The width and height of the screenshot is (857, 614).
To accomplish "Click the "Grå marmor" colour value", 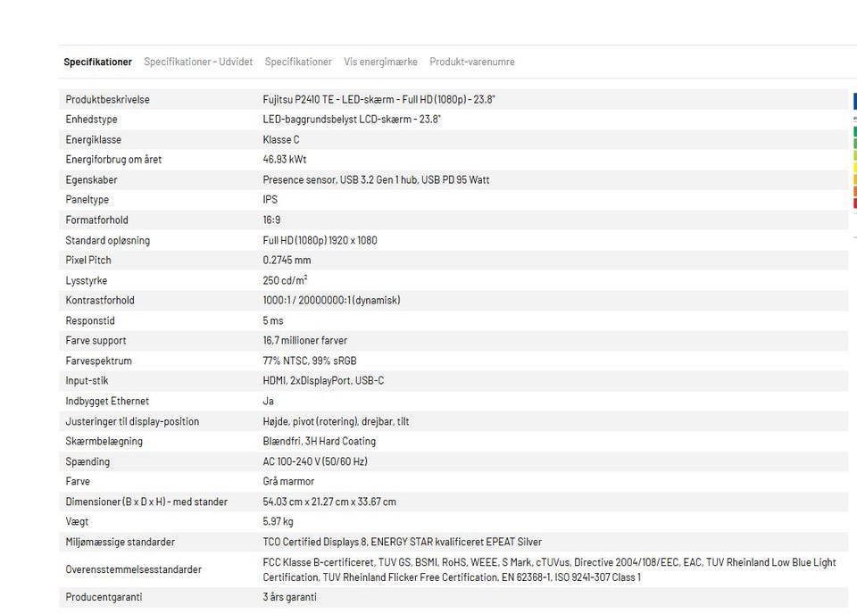I will click(288, 482).
